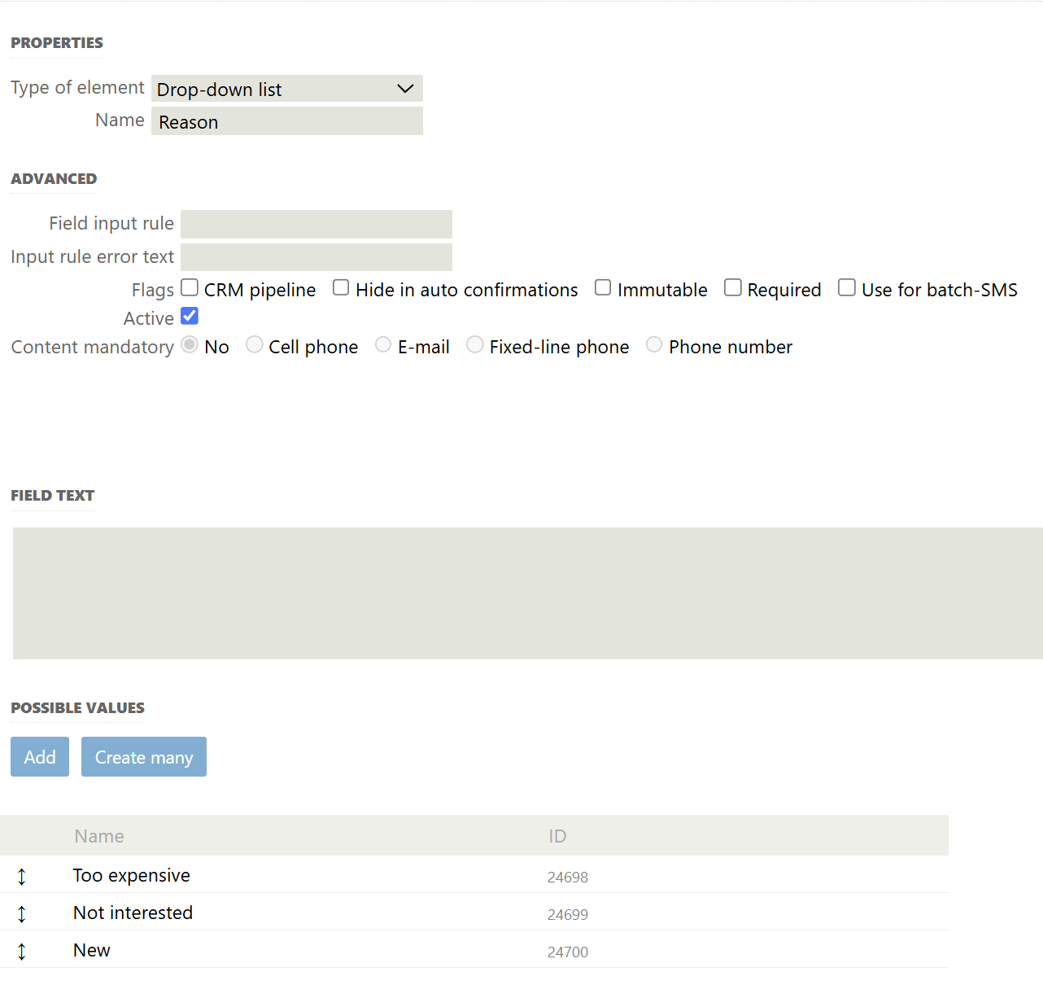Tick the Immutable flag checkbox
The image size is (1043, 985).
pyautogui.click(x=603, y=288)
